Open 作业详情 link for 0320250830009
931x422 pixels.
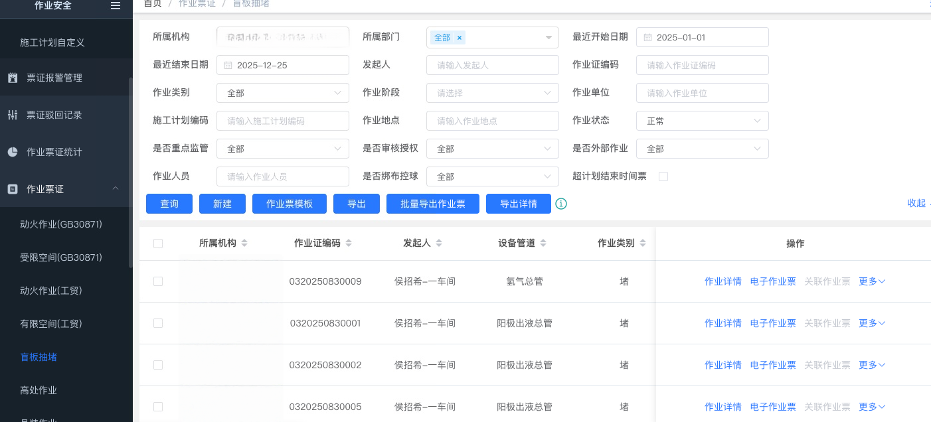pos(722,281)
